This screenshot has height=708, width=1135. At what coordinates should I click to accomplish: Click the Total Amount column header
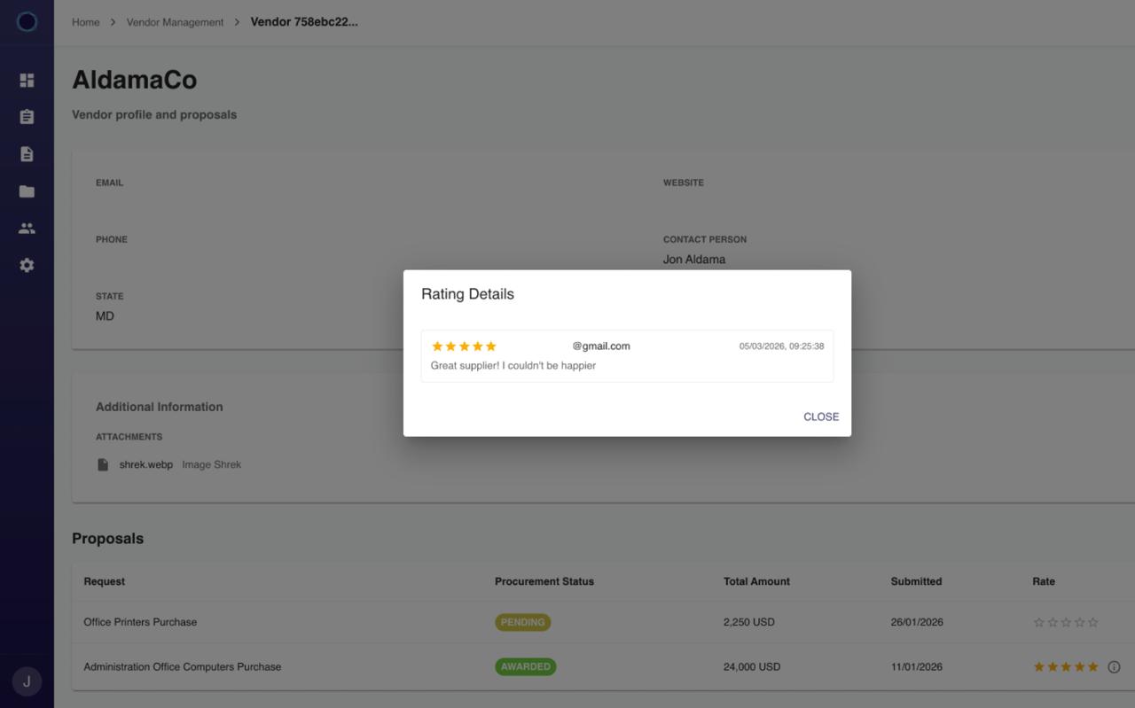click(756, 581)
